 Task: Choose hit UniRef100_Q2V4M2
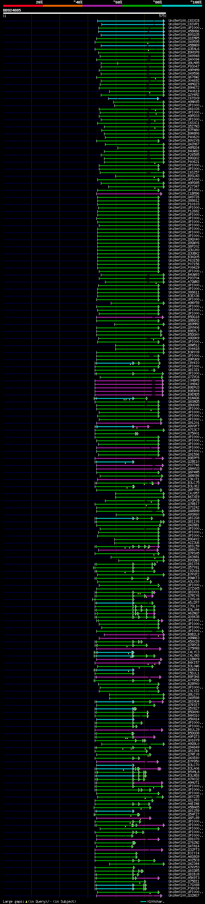coord(184,95)
